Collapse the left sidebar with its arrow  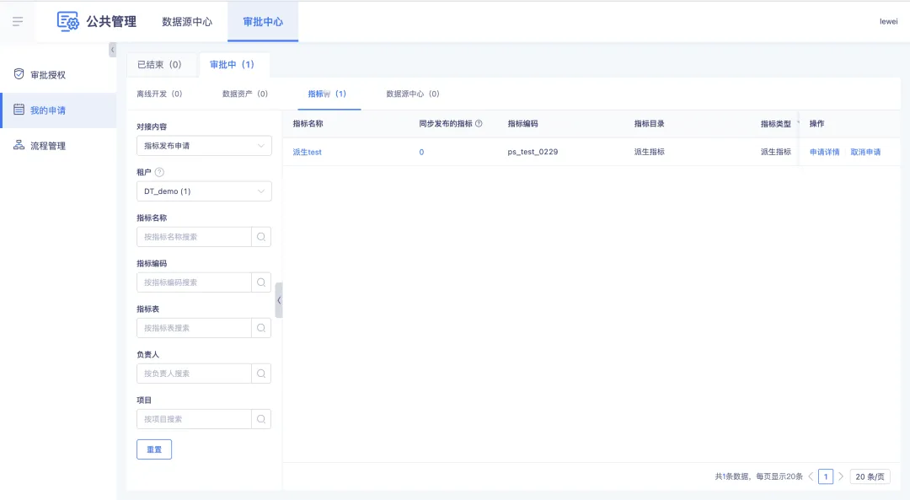[x=113, y=50]
